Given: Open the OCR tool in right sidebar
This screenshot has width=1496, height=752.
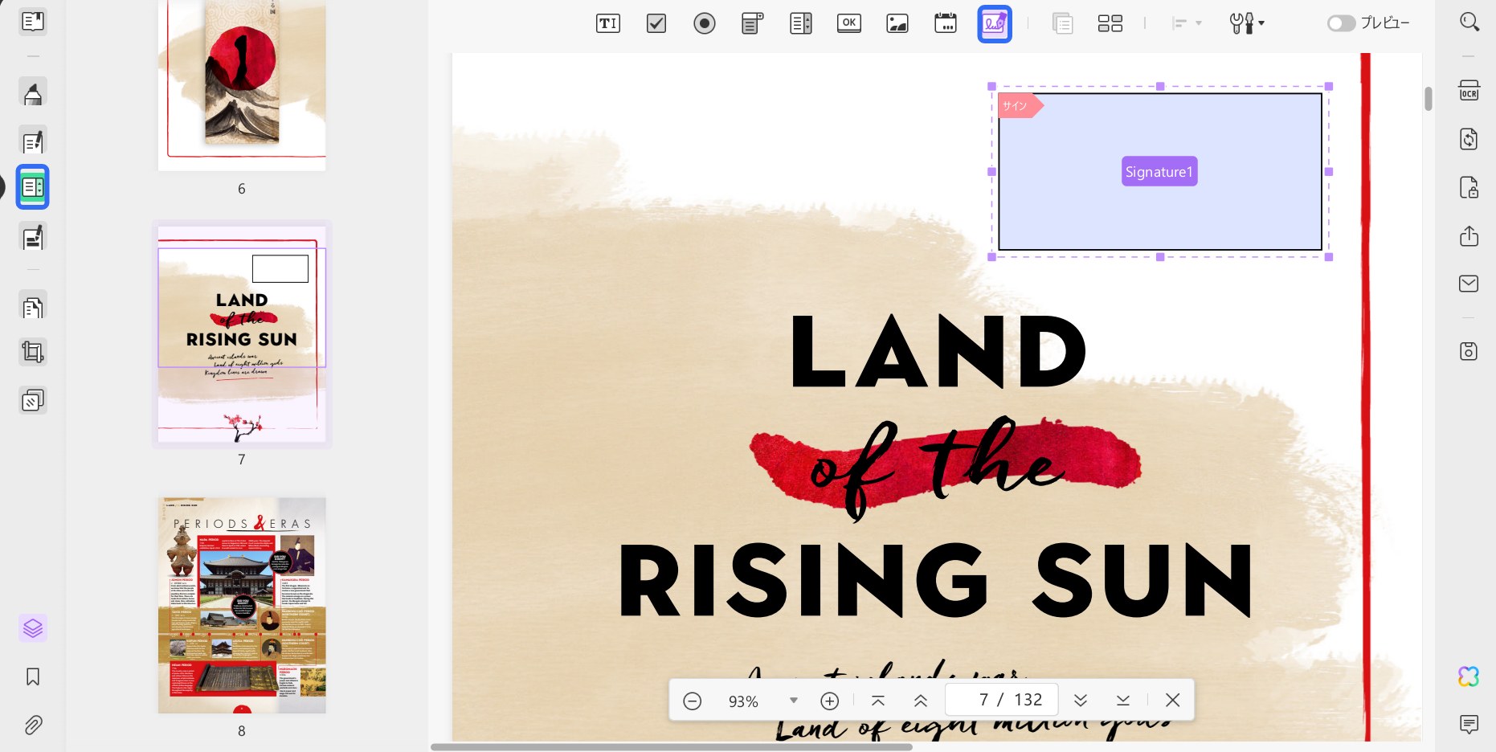Looking at the screenshot, I should pos(1469,90).
